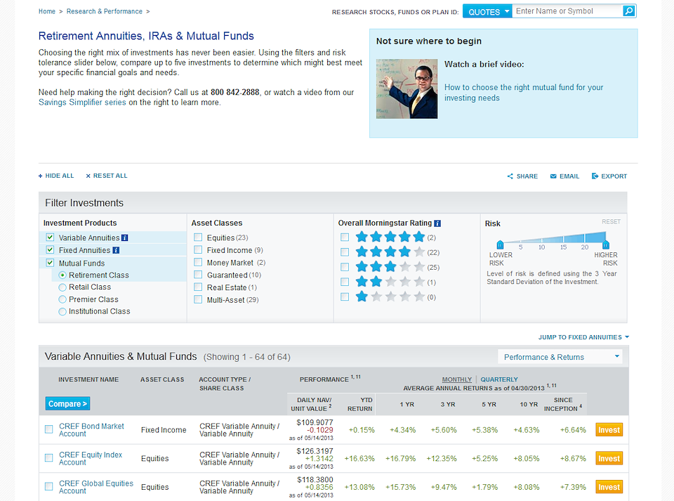Click the Enter Name or Symbol field
The height and width of the screenshot is (501, 674).
click(568, 11)
